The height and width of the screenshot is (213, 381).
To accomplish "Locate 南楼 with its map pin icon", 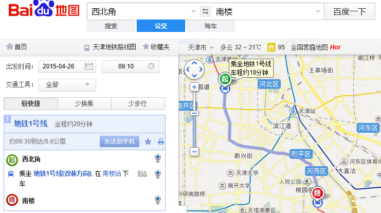I will coord(158,200).
